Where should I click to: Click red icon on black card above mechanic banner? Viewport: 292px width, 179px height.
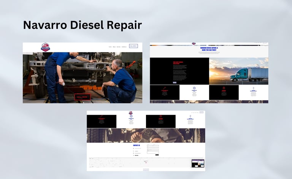point(161,116)
